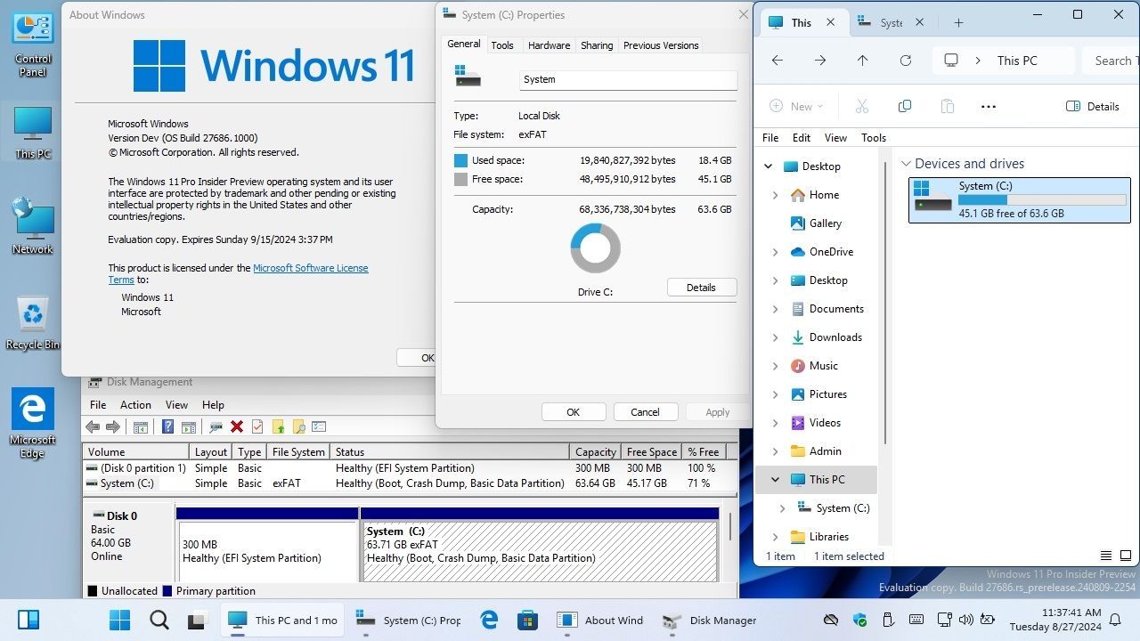Click the check-mark properties icon in Disk Management toolbar
This screenshot has height=641, width=1140.
click(257, 427)
